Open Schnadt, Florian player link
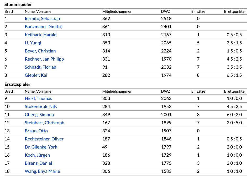247x177 pixels. point(40,67)
